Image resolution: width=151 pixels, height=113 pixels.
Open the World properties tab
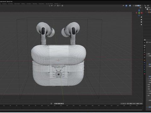coord(144,55)
